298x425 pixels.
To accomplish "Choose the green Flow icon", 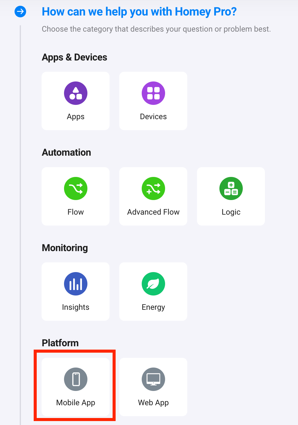I will point(76,188).
